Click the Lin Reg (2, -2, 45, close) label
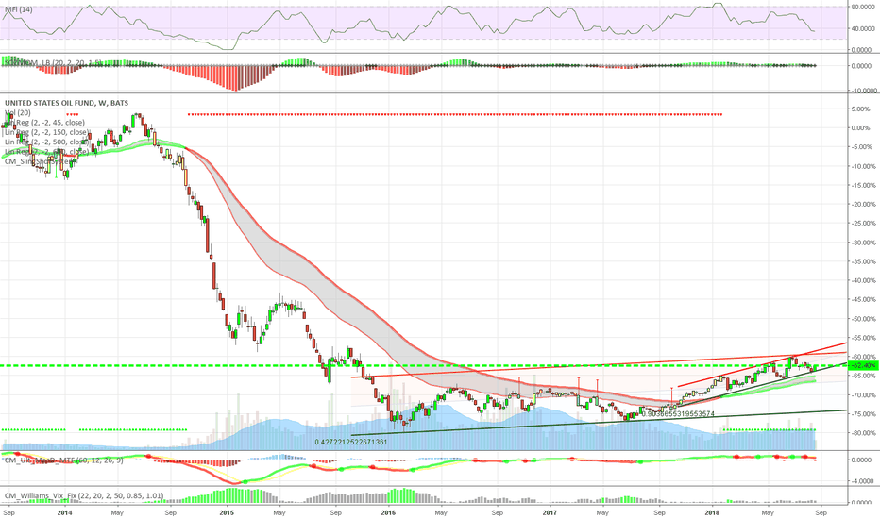This screenshot has width=880, height=519. (x=45, y=123)
